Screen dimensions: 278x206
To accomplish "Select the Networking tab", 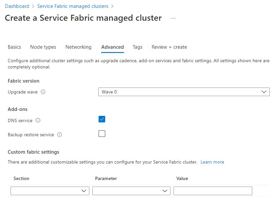I will pyautogui.click(x=78, y=47).
